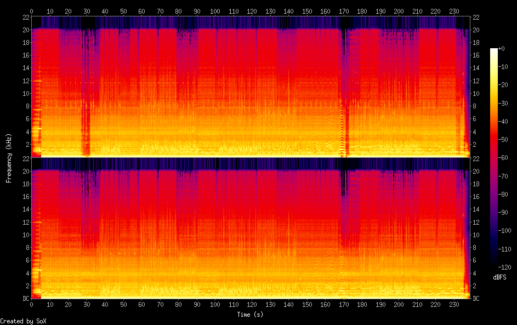
Task: Select the "Time (s)" axis label
Action: (x=251, y=314)
